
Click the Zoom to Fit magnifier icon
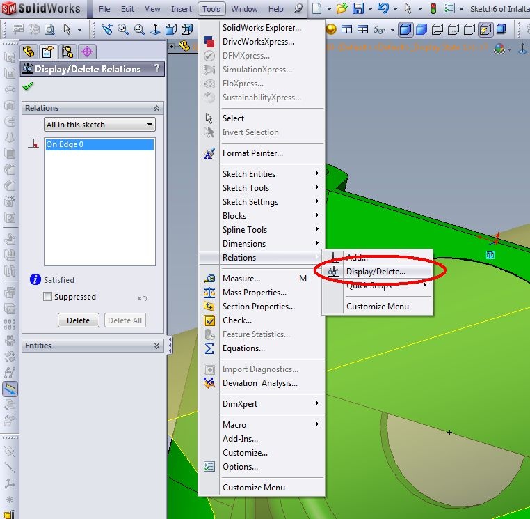point(122,29)
